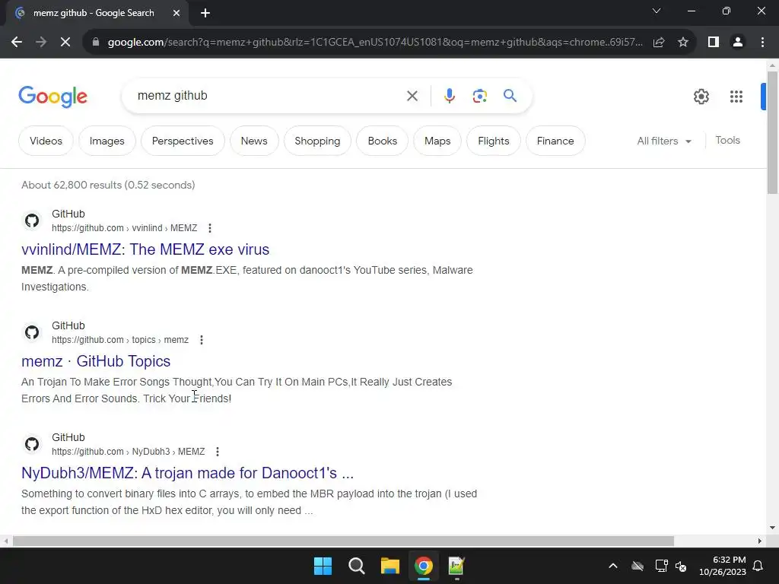The image size is (779, 584).
Task: Click the vertical scrollbar thumb
Action: [772, 132]
